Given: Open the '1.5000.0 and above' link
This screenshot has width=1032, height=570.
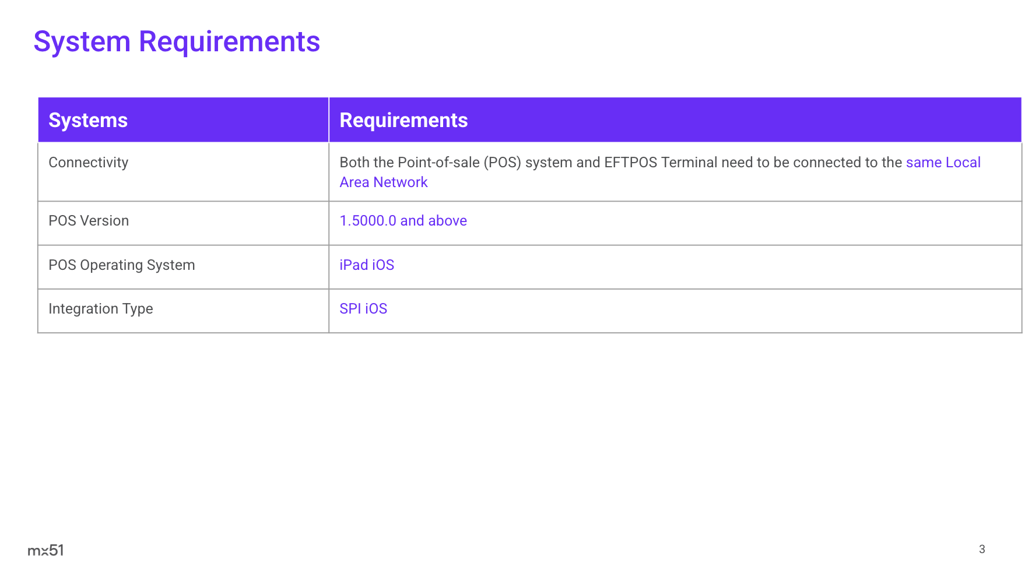Looking at the screenshot, I should [x=403, y=221].
